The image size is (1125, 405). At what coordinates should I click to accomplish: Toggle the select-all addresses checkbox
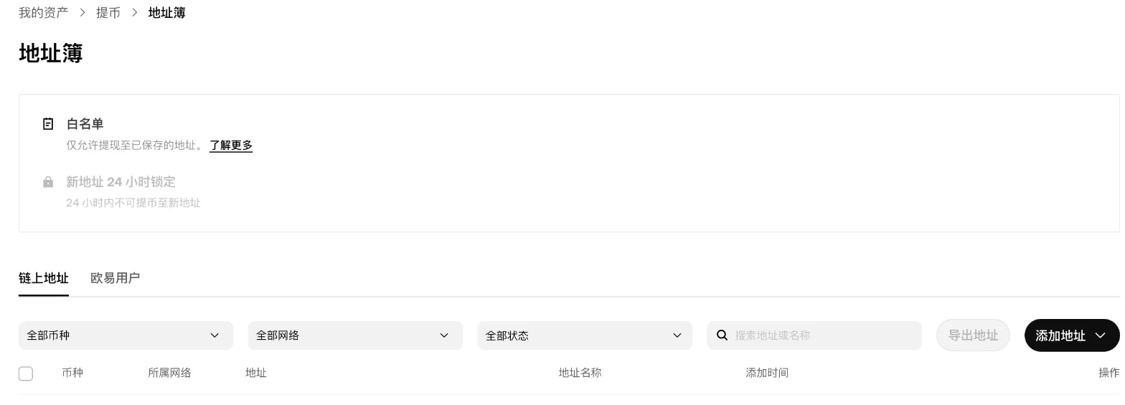26,373
